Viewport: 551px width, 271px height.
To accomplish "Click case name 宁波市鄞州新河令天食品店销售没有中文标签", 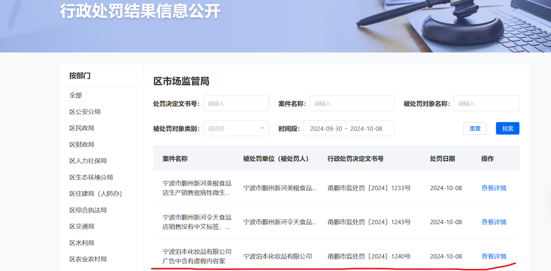I will point(197,222).
